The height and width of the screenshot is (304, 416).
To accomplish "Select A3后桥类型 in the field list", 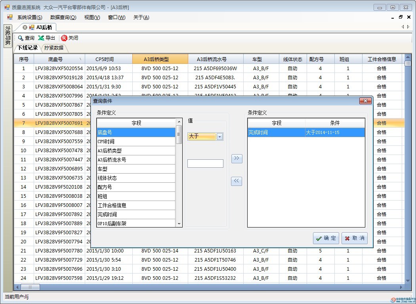I will click(x=136, y=151).
